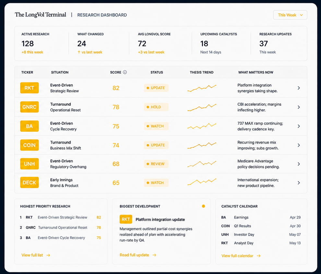Select the DECK ticker badge
The image size is (321, 274).
30,183
